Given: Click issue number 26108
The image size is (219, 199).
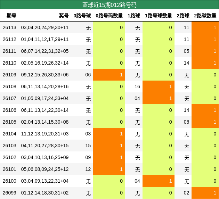Looking at the screenshot, I should [9, 86].
